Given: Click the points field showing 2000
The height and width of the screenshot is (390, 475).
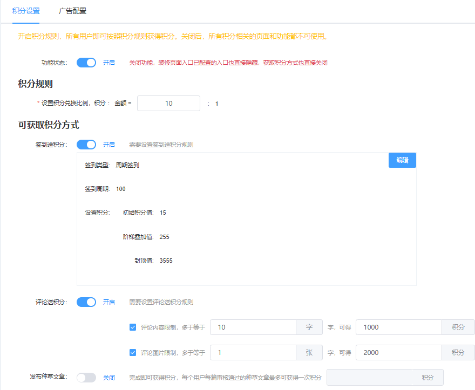Looking at the screenshot, I should pyautogui.click(x=398, y=353).
